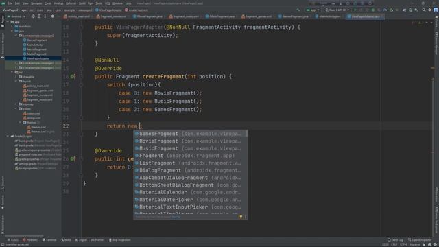Image resolution: width=439 pixels, height=247 pixels.
Task: Switch to activity_main.xml editor tab
Action: [x=78, y=16]
